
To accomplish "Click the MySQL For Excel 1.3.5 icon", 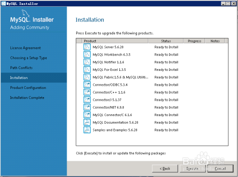I will pyautogui.click(x=87, y=69).
